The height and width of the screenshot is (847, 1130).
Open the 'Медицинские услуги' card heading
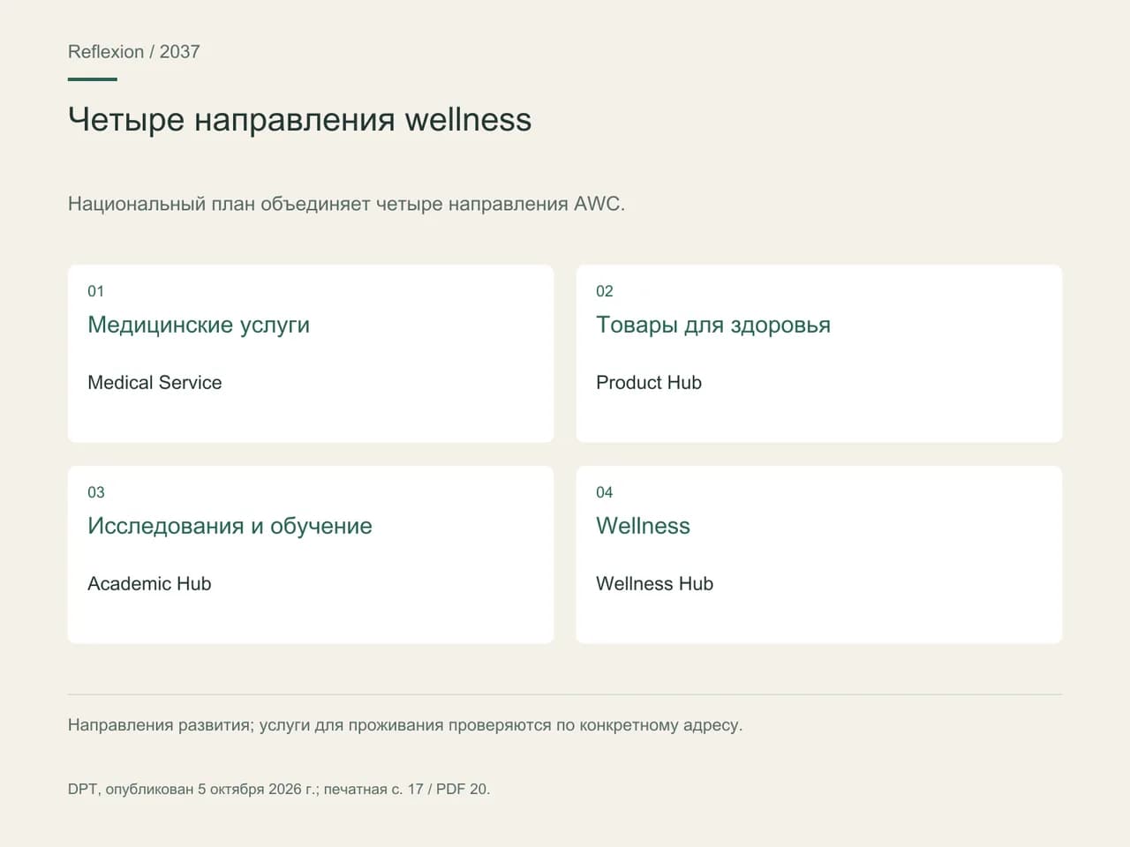[x=199, y=326]
